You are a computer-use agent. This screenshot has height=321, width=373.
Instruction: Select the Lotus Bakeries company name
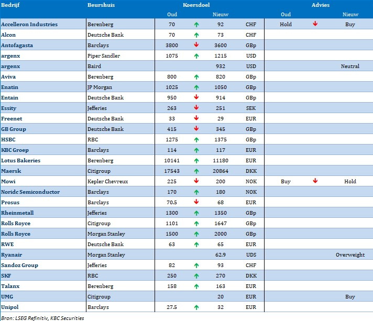click(x=21, y=160)
